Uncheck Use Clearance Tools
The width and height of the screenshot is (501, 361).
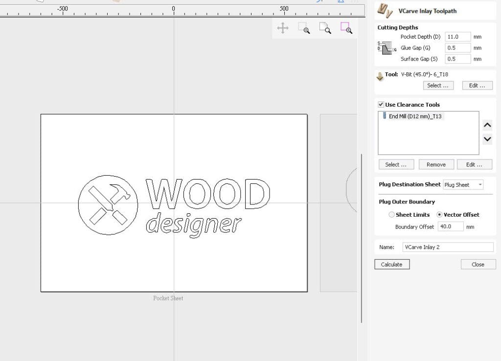pos(381,105)
